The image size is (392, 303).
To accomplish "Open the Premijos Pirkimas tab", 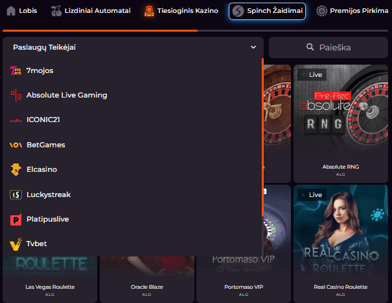I will (352, 11).
